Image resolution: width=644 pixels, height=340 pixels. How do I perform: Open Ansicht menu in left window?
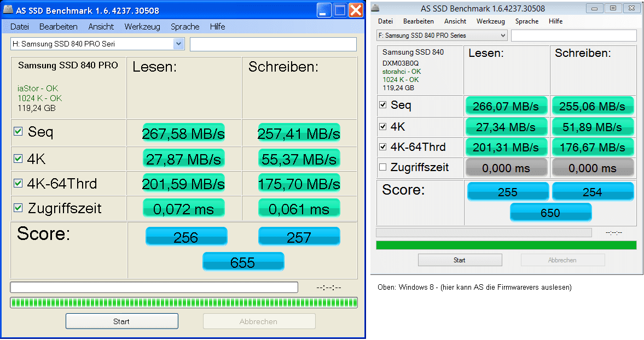point(101,27)
